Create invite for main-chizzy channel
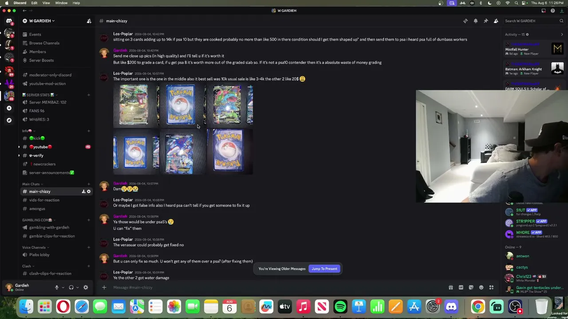 [83, 191]
